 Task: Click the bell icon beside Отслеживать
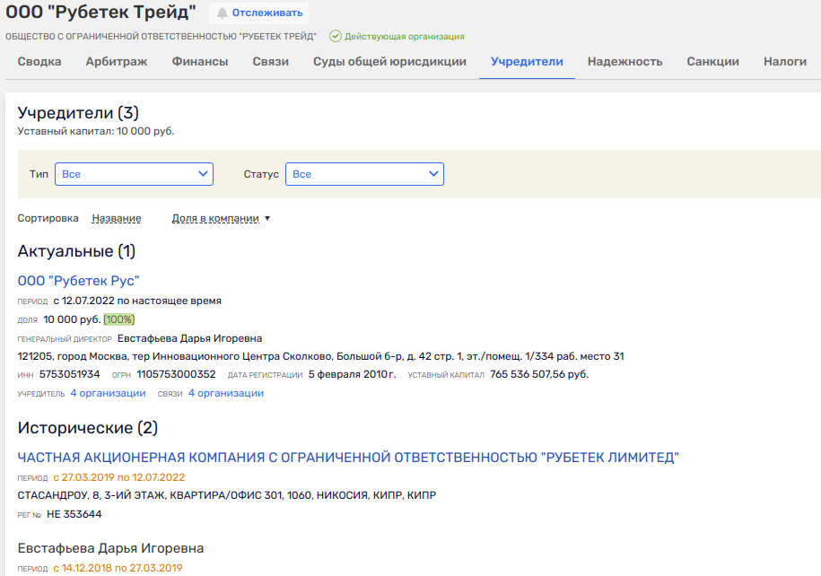tap(222, 13)
